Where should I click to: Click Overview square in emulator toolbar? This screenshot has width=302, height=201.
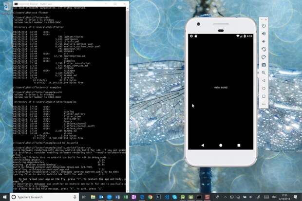tap(264, 96)
